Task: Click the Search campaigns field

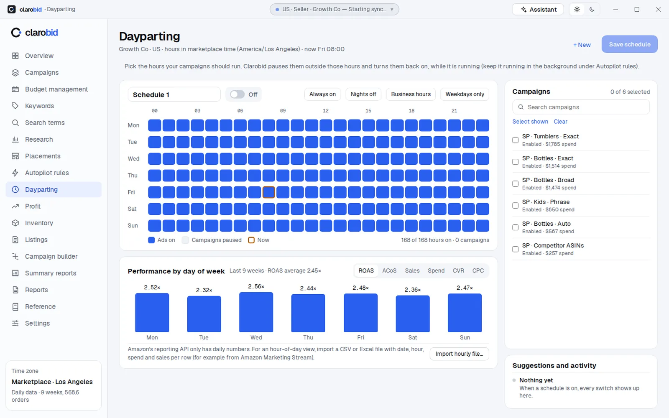Action: pyautogui.click(x=581, y=107)
